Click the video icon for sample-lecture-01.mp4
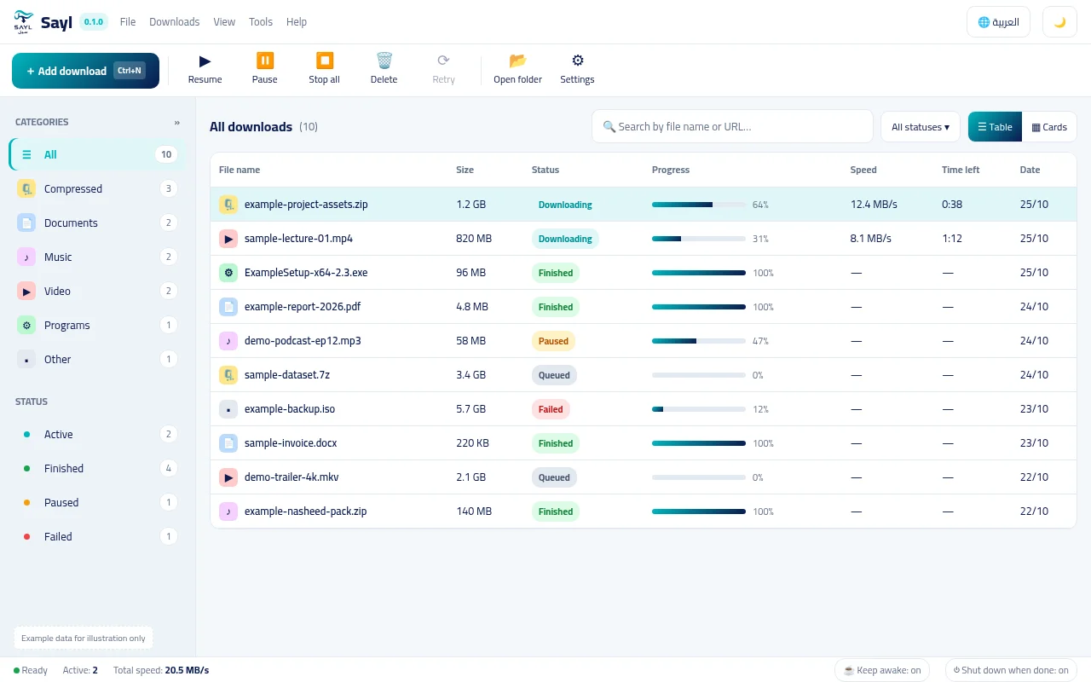This screenshot has width=1091, height=682. (228, 239)
